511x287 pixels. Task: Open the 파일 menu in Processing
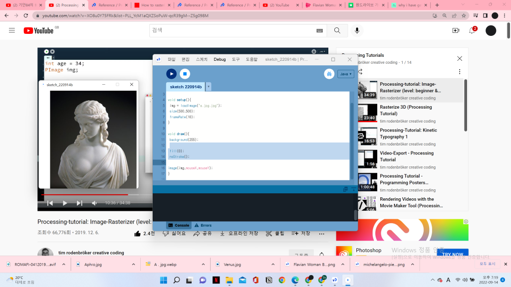click(x=172, y=59)
